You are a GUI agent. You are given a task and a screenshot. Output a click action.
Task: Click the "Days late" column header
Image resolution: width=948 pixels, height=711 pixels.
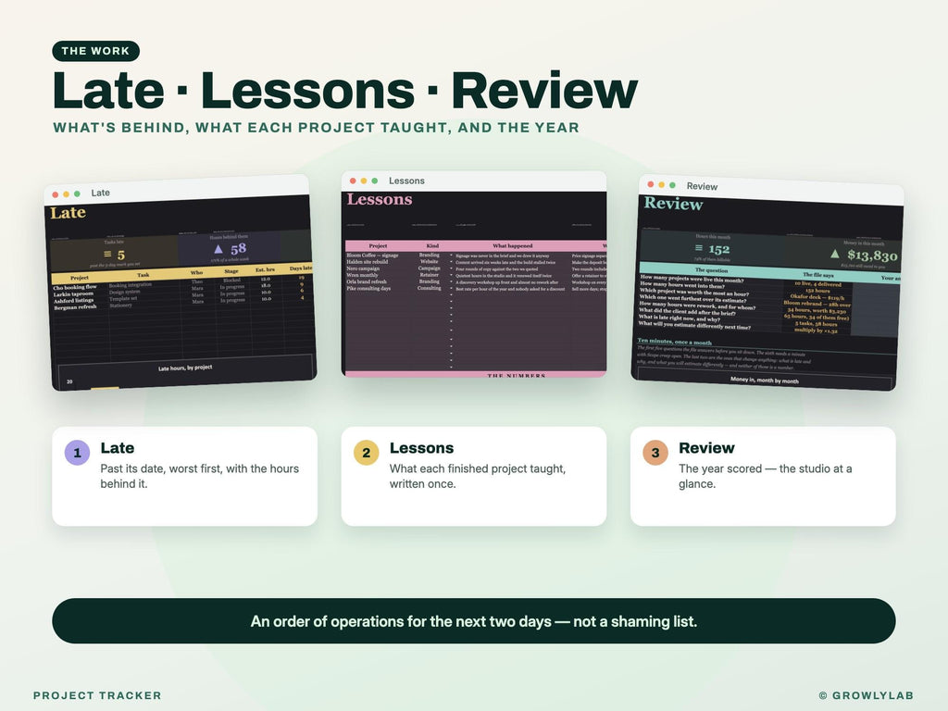click(301, 268)
